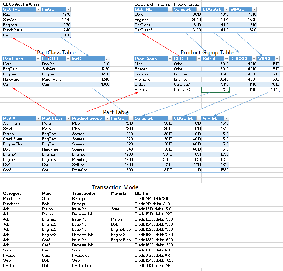Open the GLCTRL filter in the top-left GL Control table
Screen dimensions: 283x271
pyautogui.click(x=38, y=9)
